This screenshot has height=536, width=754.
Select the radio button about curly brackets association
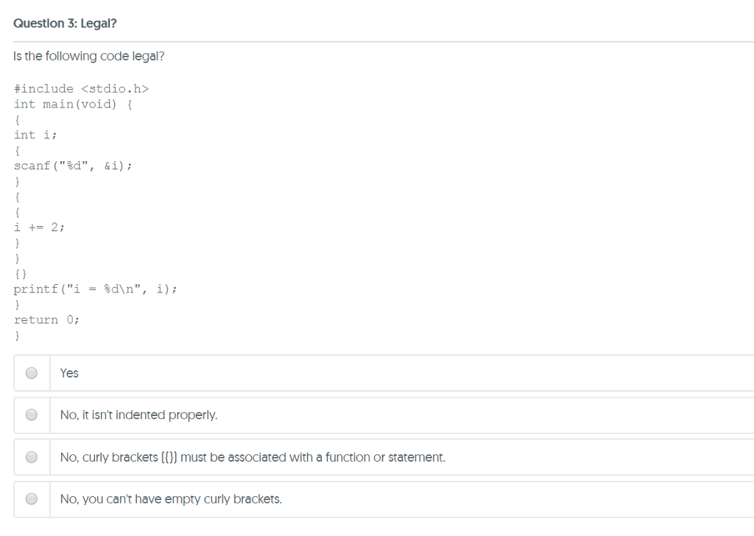[31, 456]
